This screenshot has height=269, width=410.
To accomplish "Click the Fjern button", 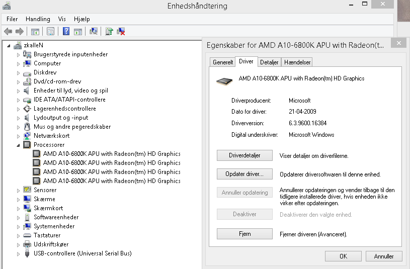I will [x=244, y=234].
